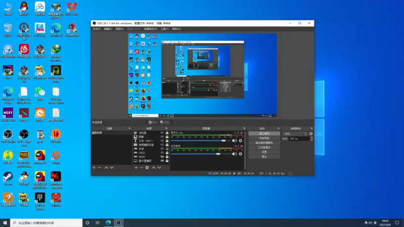Click the OBS preview canvas
404x227 pixels.
point(203,75)
